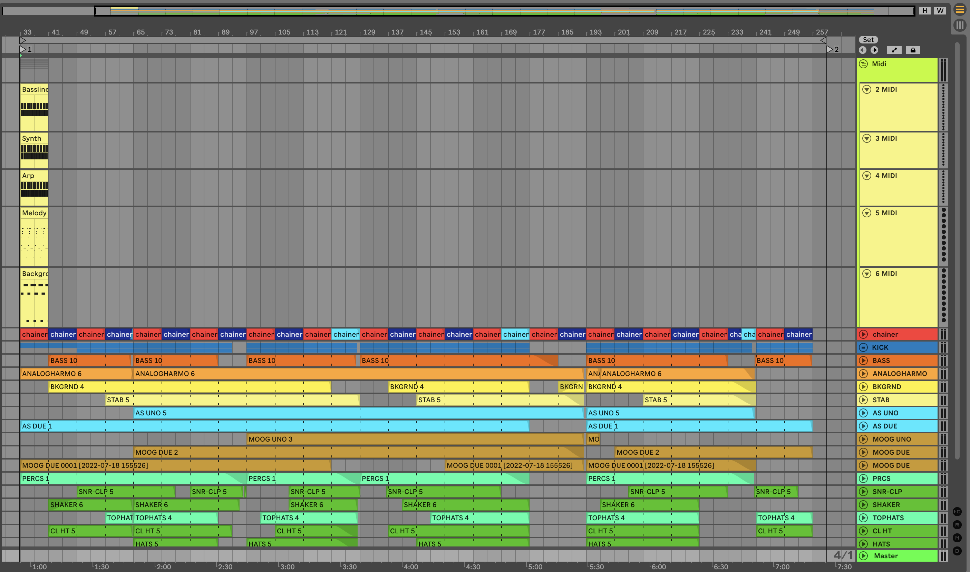Collapse the 5 MIDI track
970x572 pixels.
point(867,213)
